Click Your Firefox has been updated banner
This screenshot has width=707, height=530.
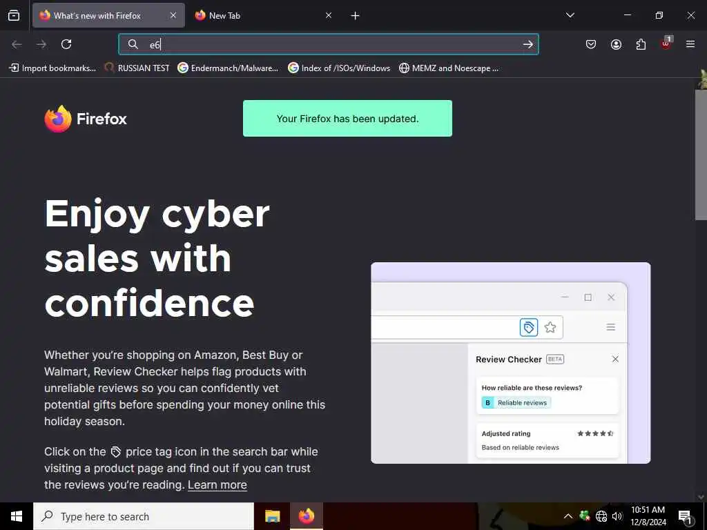point(348,119)
